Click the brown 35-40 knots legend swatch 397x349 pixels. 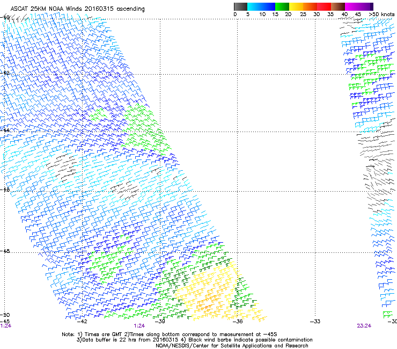(338, 6)
